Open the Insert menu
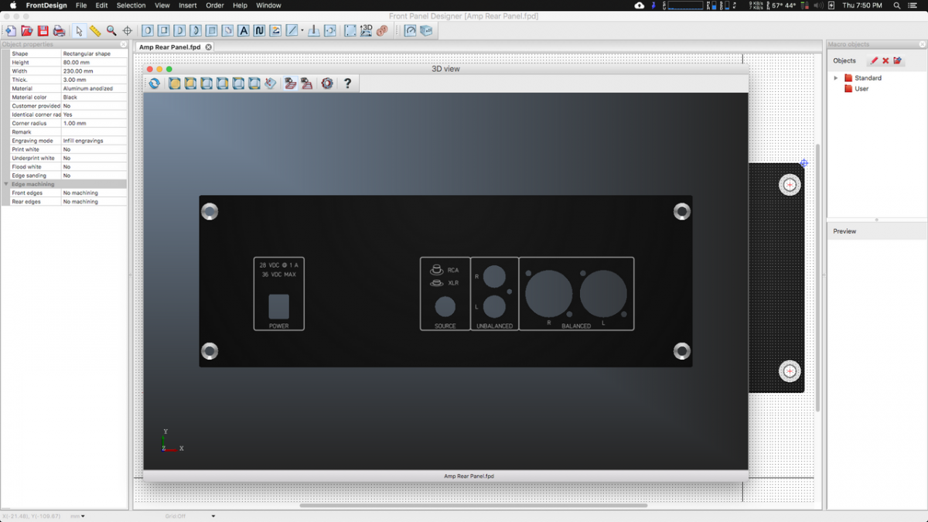Screen dimensions: 928x522 (187, 5)
